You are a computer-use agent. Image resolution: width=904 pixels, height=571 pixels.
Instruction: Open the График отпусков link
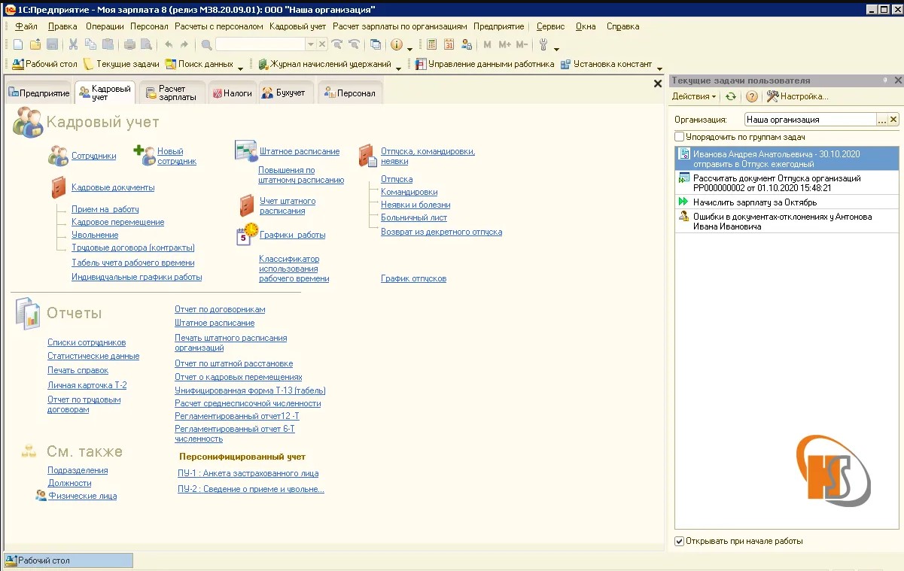[x=413, y=278]
